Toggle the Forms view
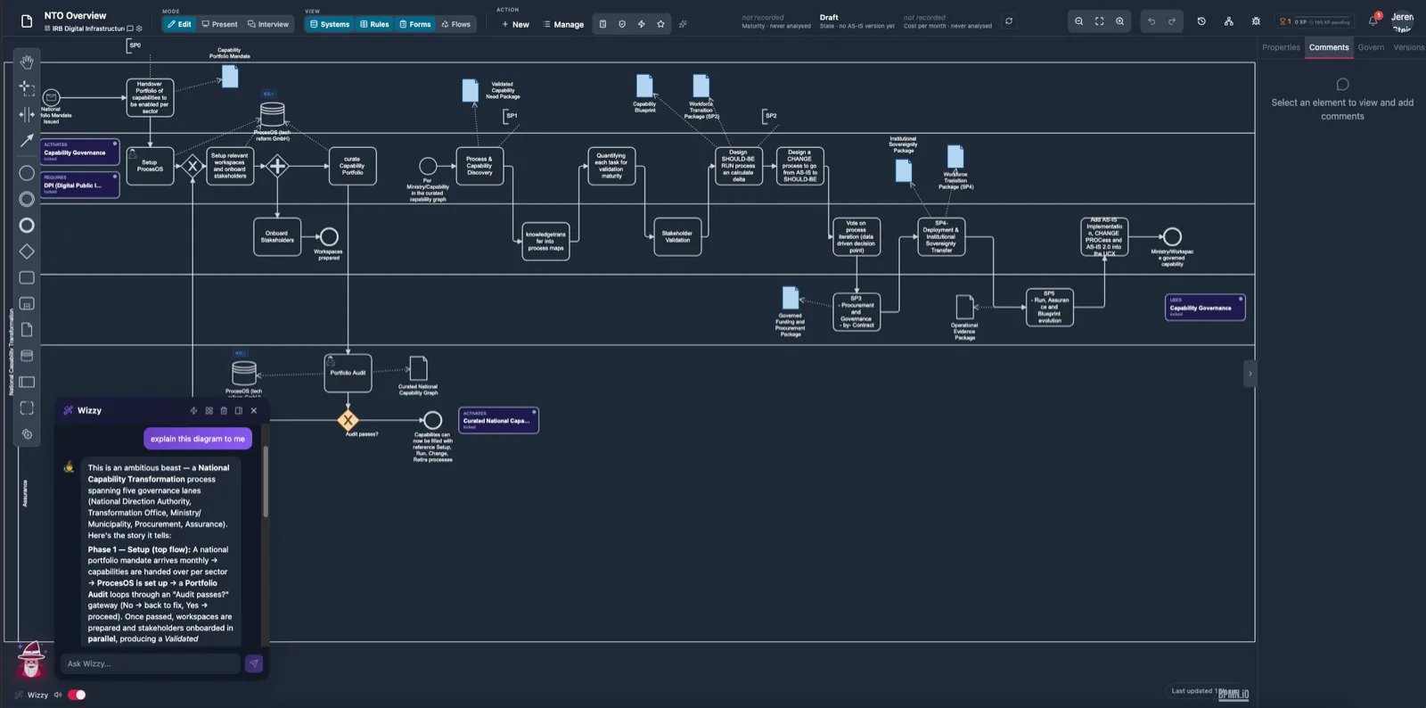The width and height of the screenshot is (1426, 708). [414, 24]
